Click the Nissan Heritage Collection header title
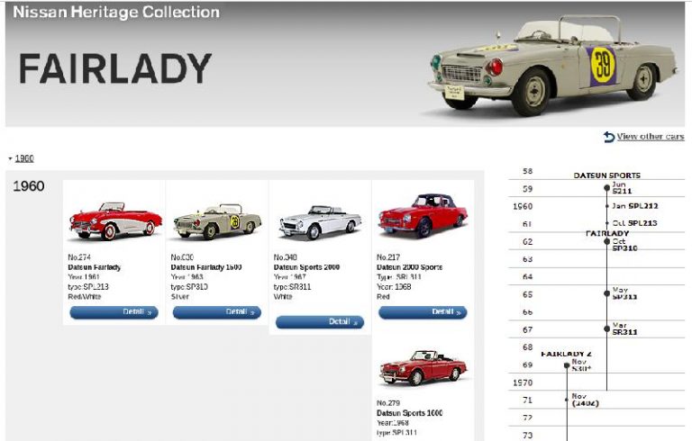Image resolution: width=692 pixels, height=441 pixels. click(116, 13)
